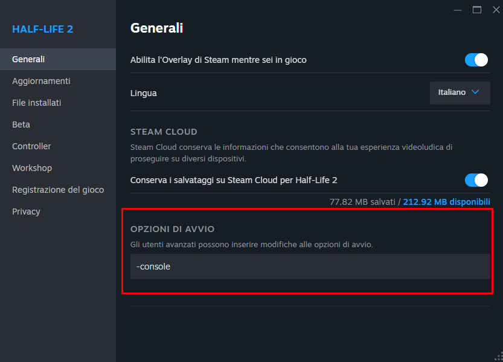Click the Generali page heading

pyautogui.click(x=156, y=28)
